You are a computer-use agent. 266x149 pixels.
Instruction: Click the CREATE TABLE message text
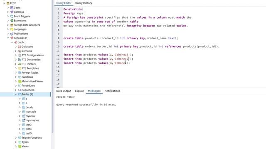[66, 97]
